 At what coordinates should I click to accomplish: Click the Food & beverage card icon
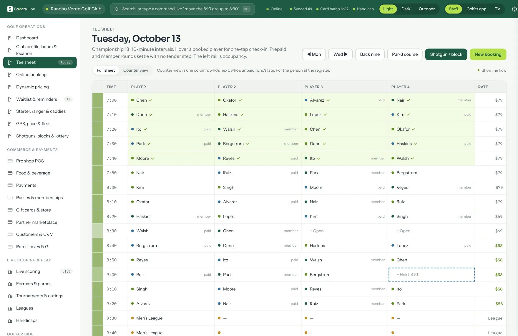(10, 173)
